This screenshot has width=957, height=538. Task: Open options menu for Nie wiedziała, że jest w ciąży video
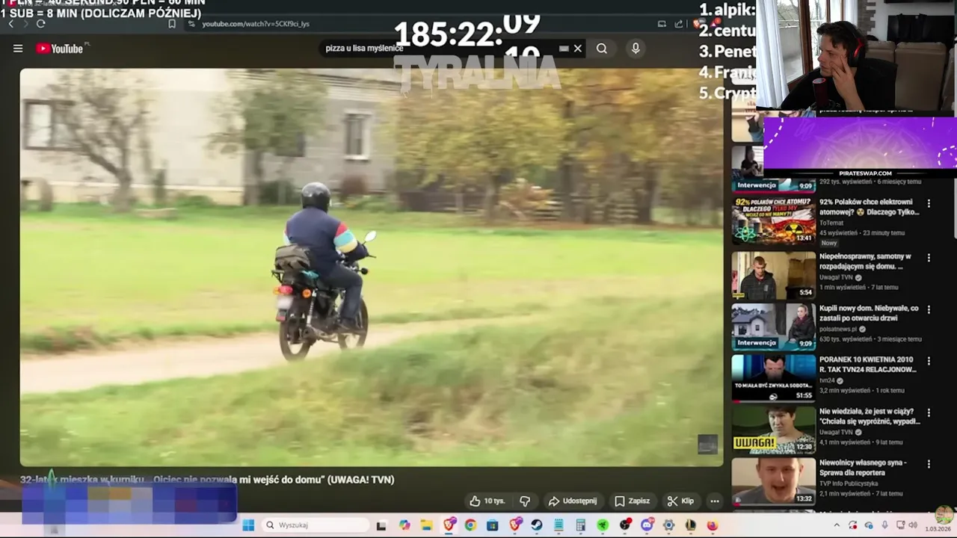pyautogui.click(x=929, y=412)
